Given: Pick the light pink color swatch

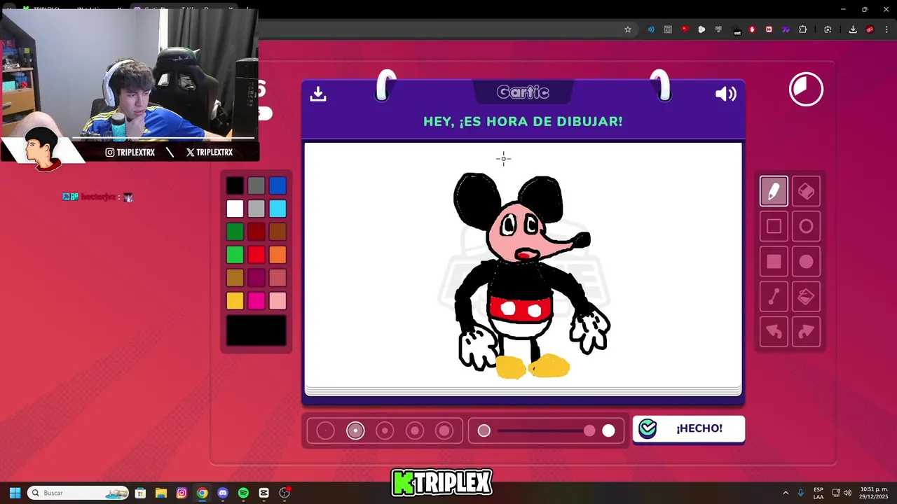Looking at the screenshot, I should [x=278, y=301].
